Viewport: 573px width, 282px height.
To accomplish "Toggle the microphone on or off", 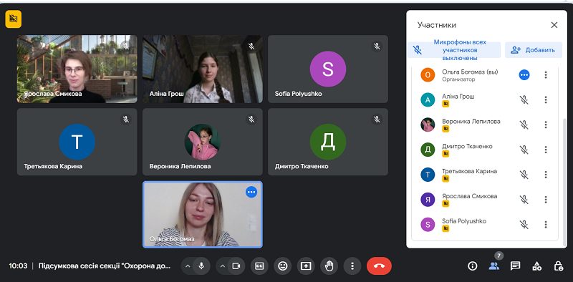I will 201,266.
